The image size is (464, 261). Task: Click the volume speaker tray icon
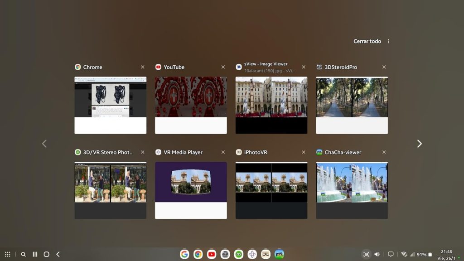point(377,254)
